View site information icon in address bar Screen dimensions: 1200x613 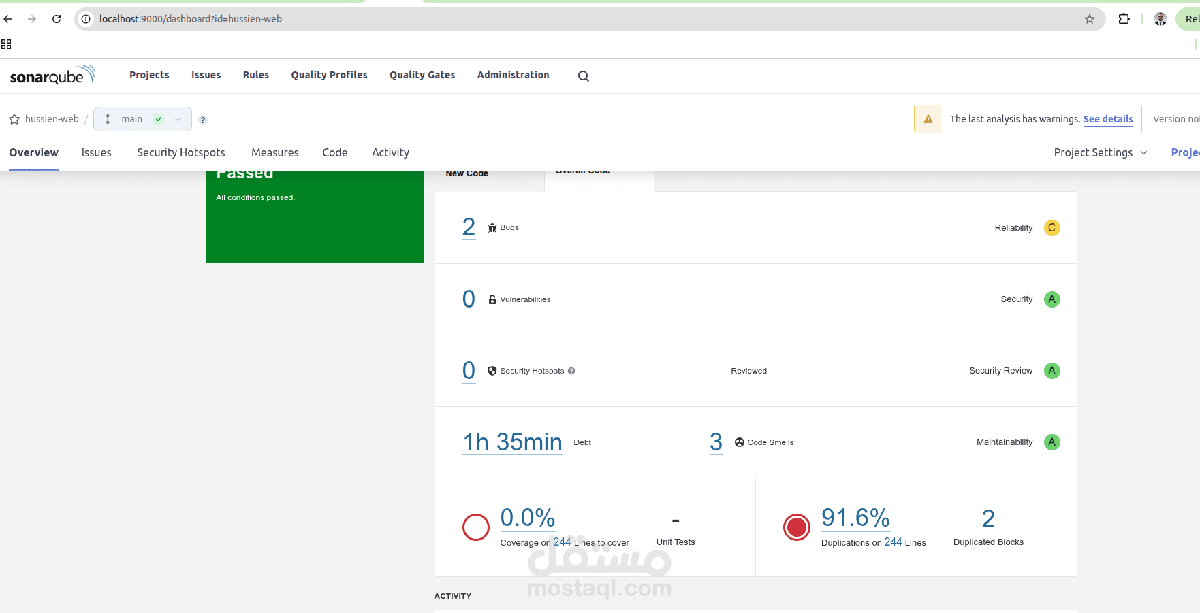(x=86, y=19)
